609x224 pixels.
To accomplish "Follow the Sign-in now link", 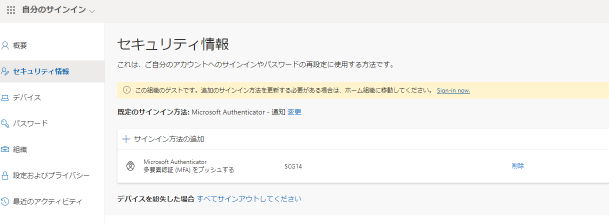I will [x=453, y=90].
